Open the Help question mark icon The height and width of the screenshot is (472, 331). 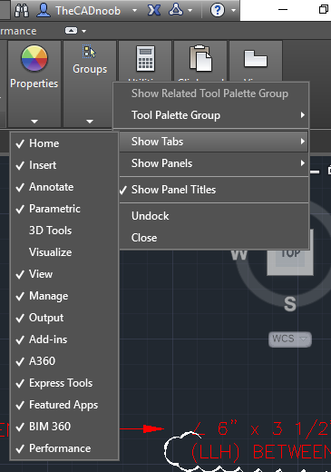(x=218, y=10)
